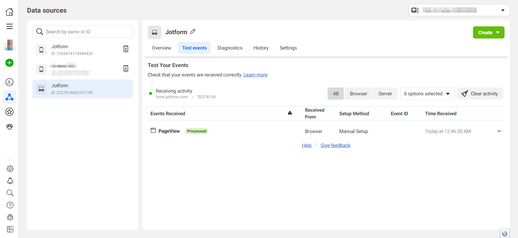Expand the PageView event row chevron
The height and width of the screenshot is (238, 518).
point(499,131)
